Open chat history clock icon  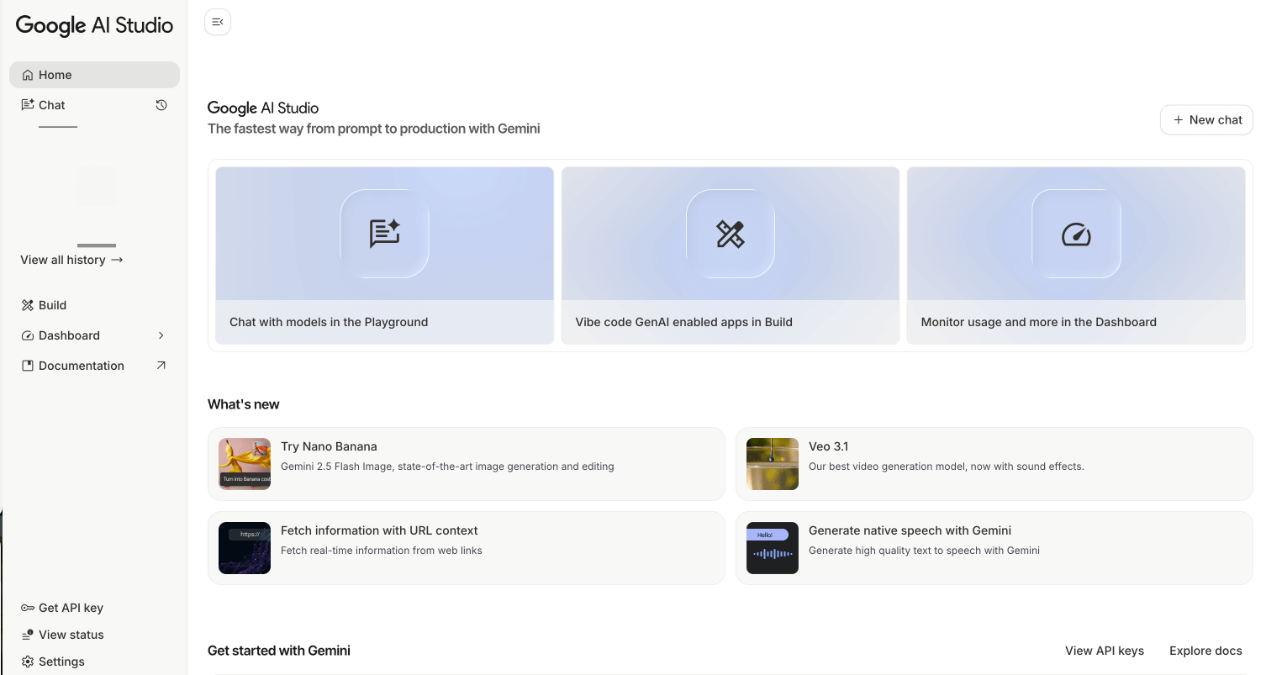click(161, 105)
